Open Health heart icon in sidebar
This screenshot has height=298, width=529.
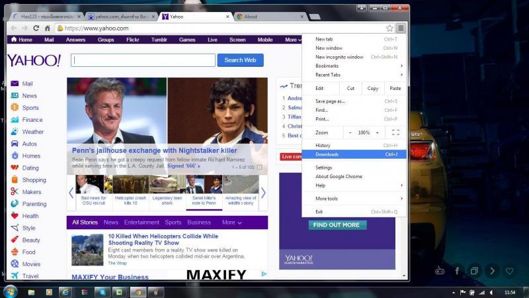(x=15, y=216)
